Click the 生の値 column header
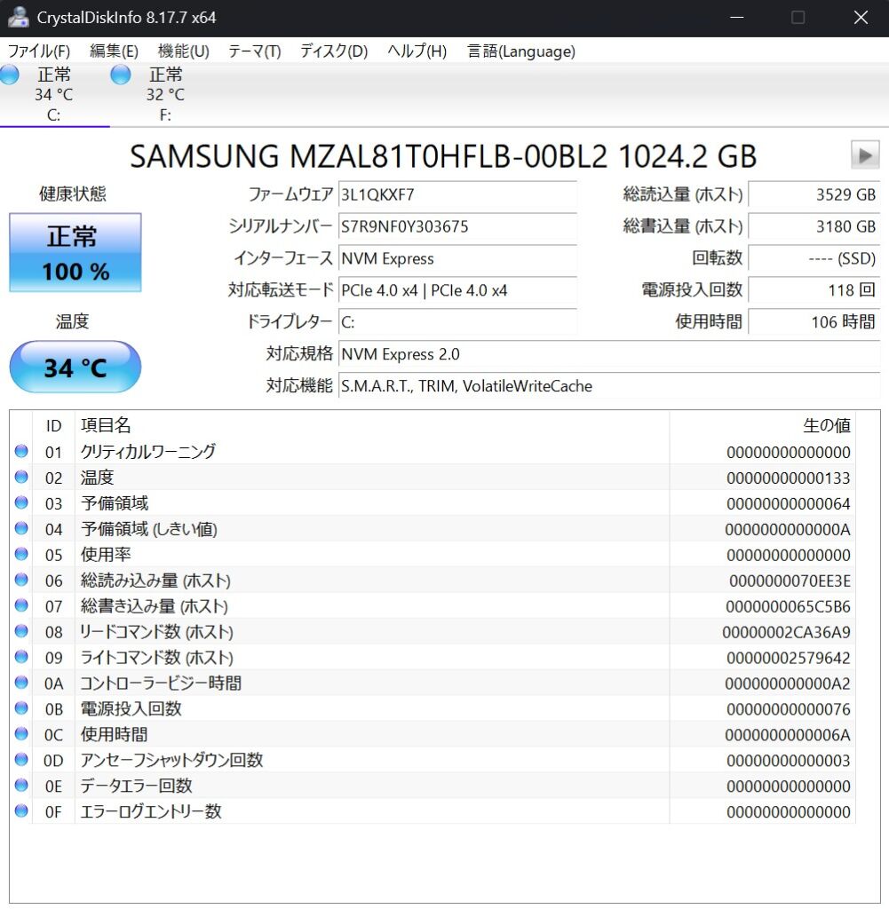 coord(763,425)
